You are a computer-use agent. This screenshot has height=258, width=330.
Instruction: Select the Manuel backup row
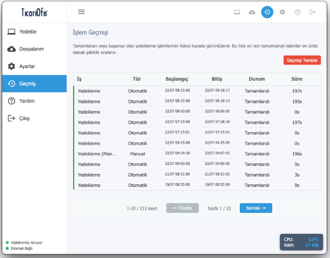197,153
